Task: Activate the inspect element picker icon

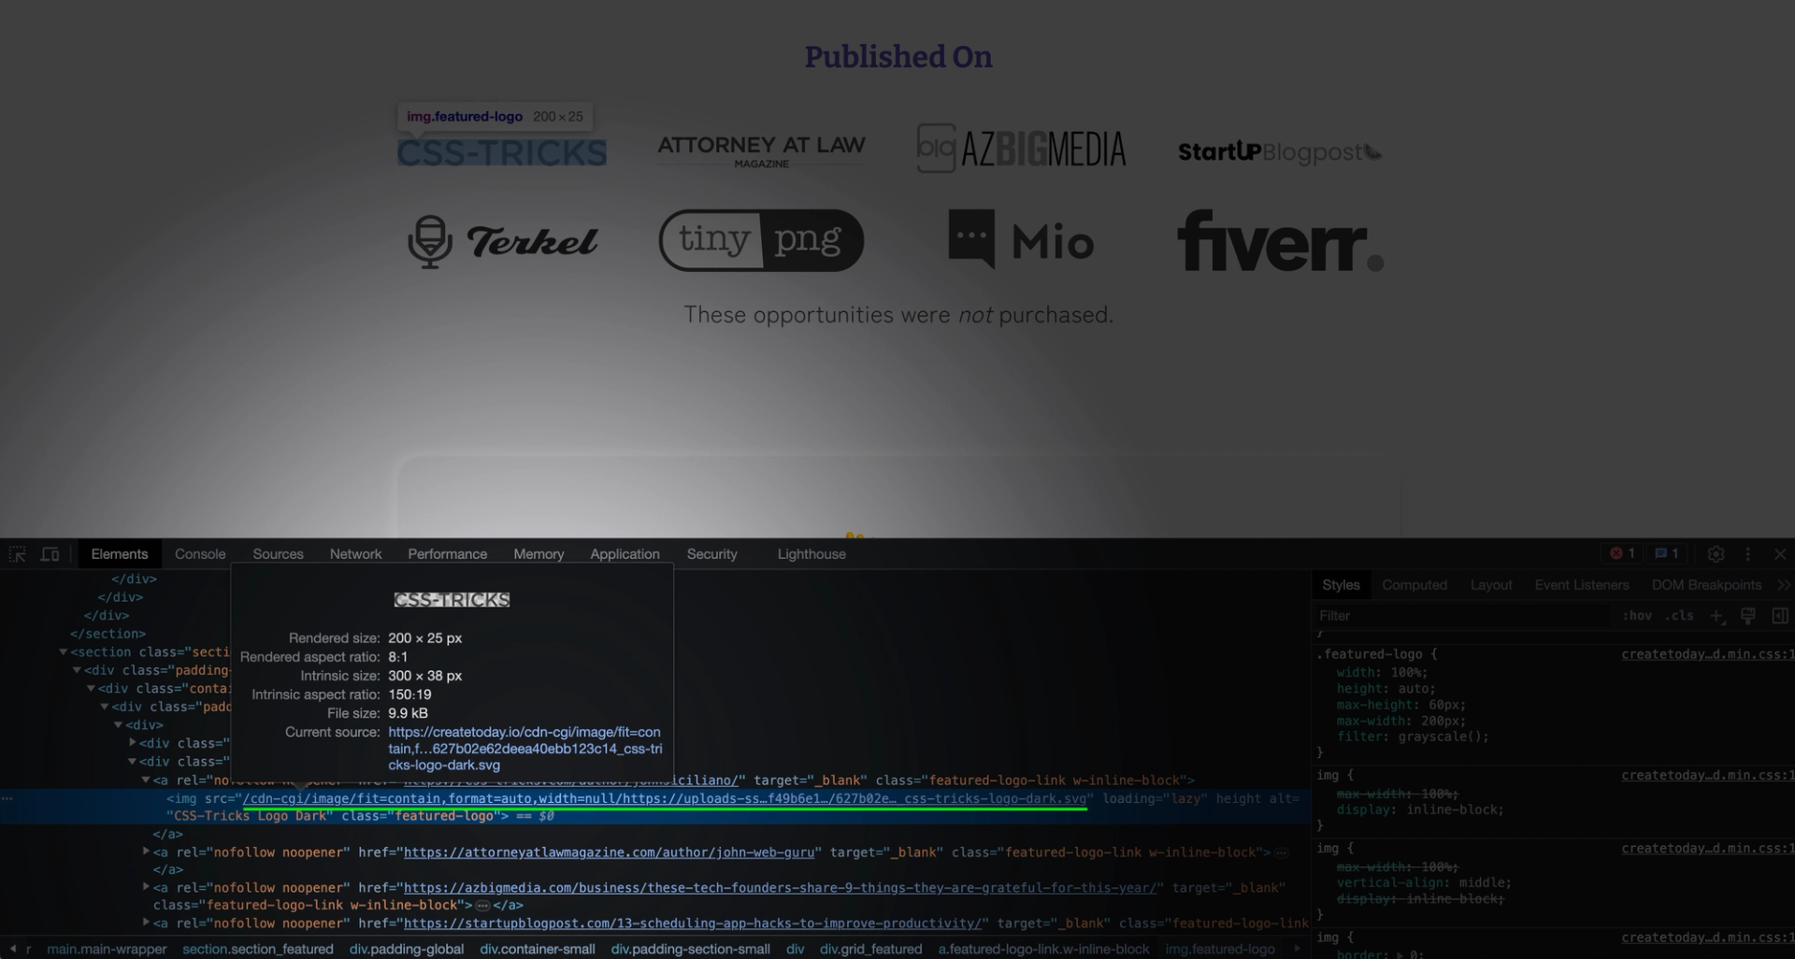Action: (x=18, y=554)
